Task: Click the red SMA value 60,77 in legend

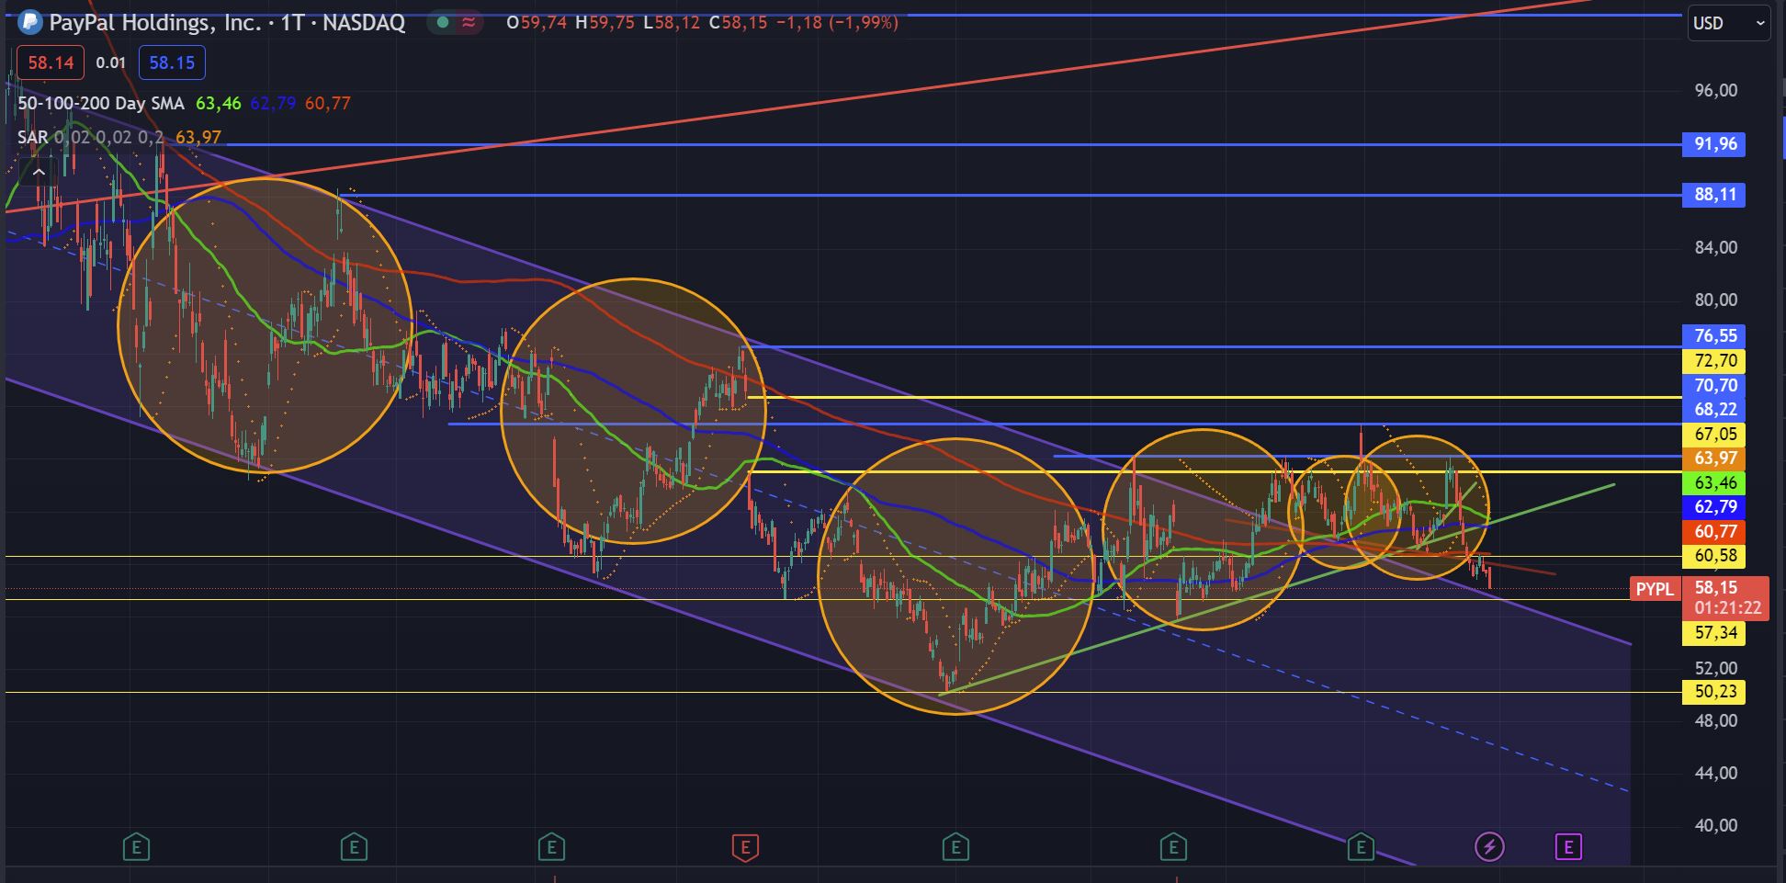Action: (x=328, y=103)
